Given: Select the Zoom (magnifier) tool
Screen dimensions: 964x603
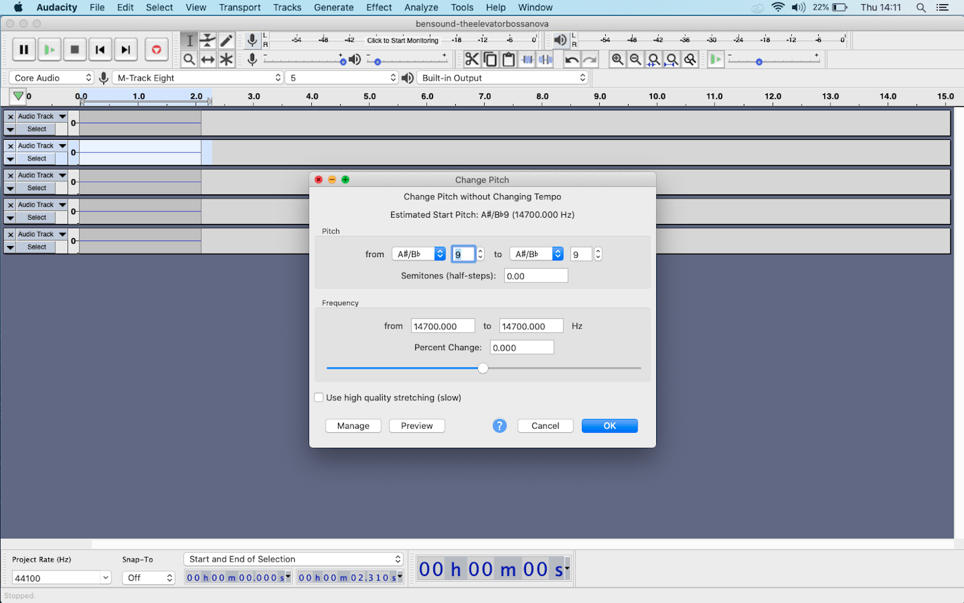Looking at the screenshot, I should pyautogui.click(x=189, y=59).
